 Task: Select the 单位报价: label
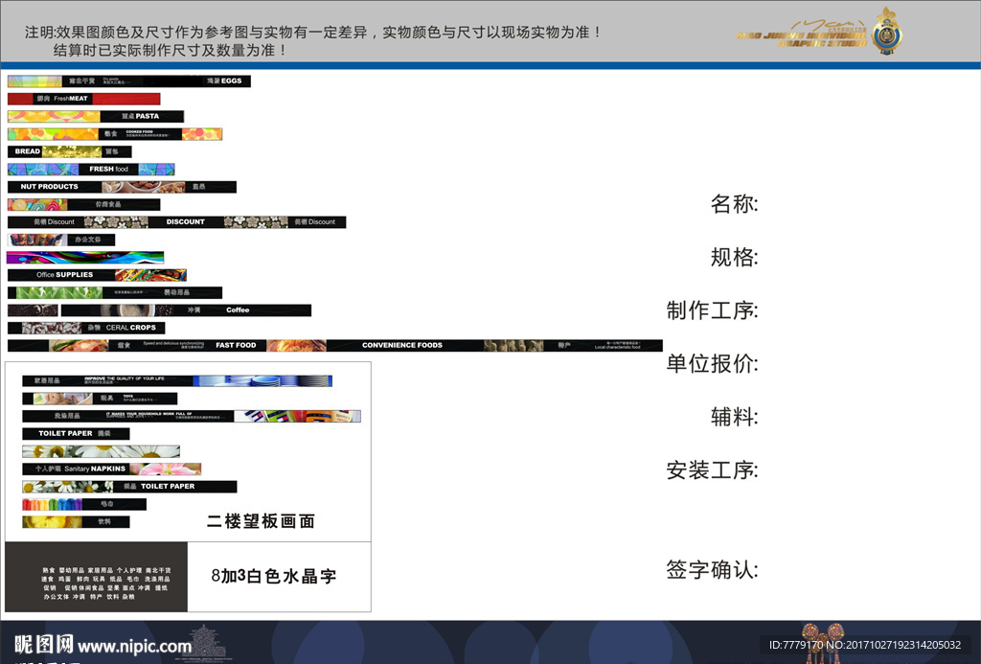click(712, 363)
